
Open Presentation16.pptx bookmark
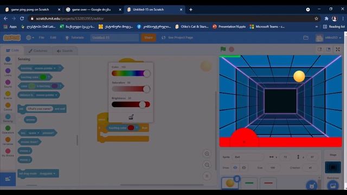tap(229, 27)
